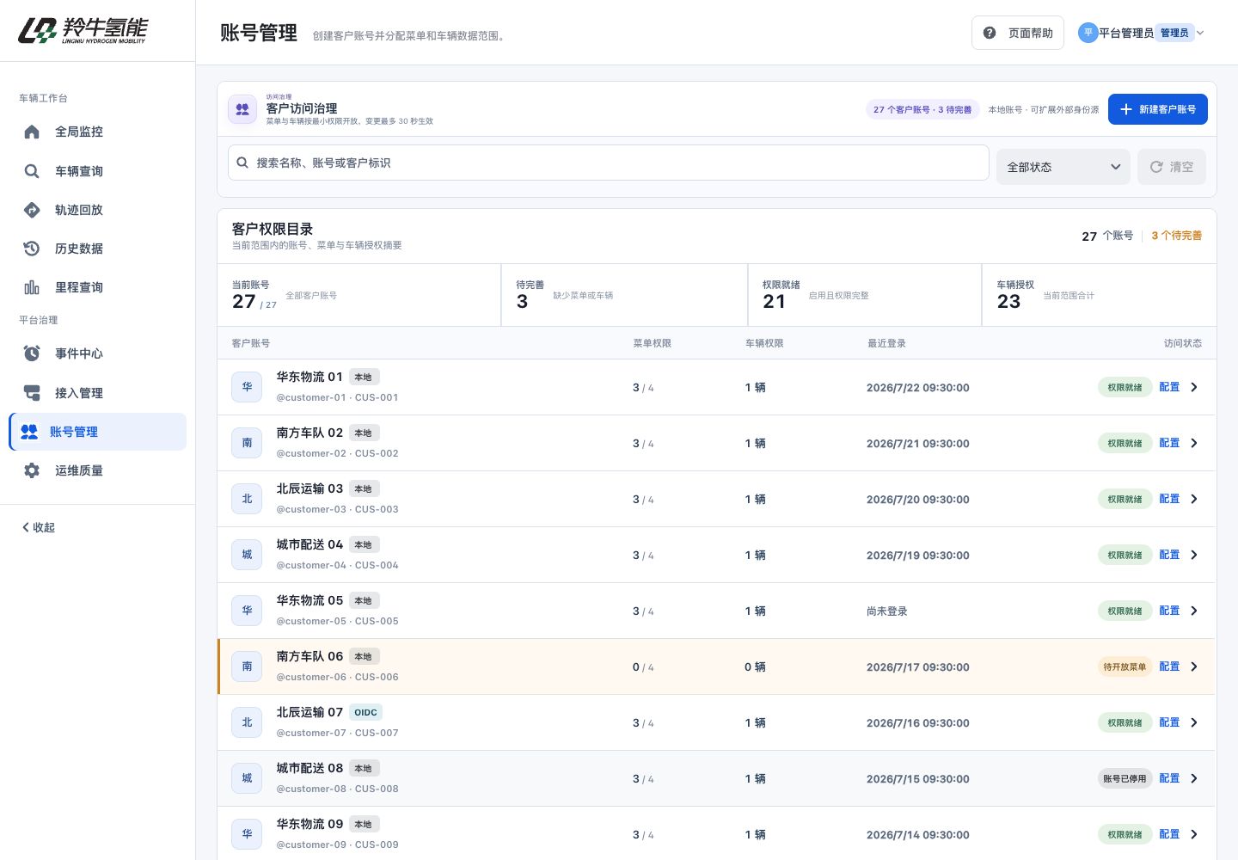Click the 里程查询 bar chart icon
This screenshot has width=1238, height=860.
32,287
